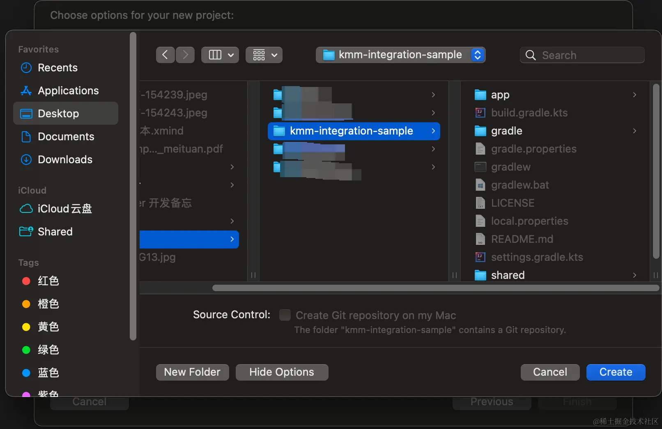The height and width of the screenshot is (429, 662).
Task: Click the Downloads clock-arrow icon
Action: tap(26, 160)
